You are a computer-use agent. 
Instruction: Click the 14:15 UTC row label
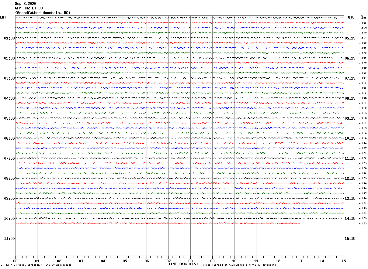(x=350, y=219)
